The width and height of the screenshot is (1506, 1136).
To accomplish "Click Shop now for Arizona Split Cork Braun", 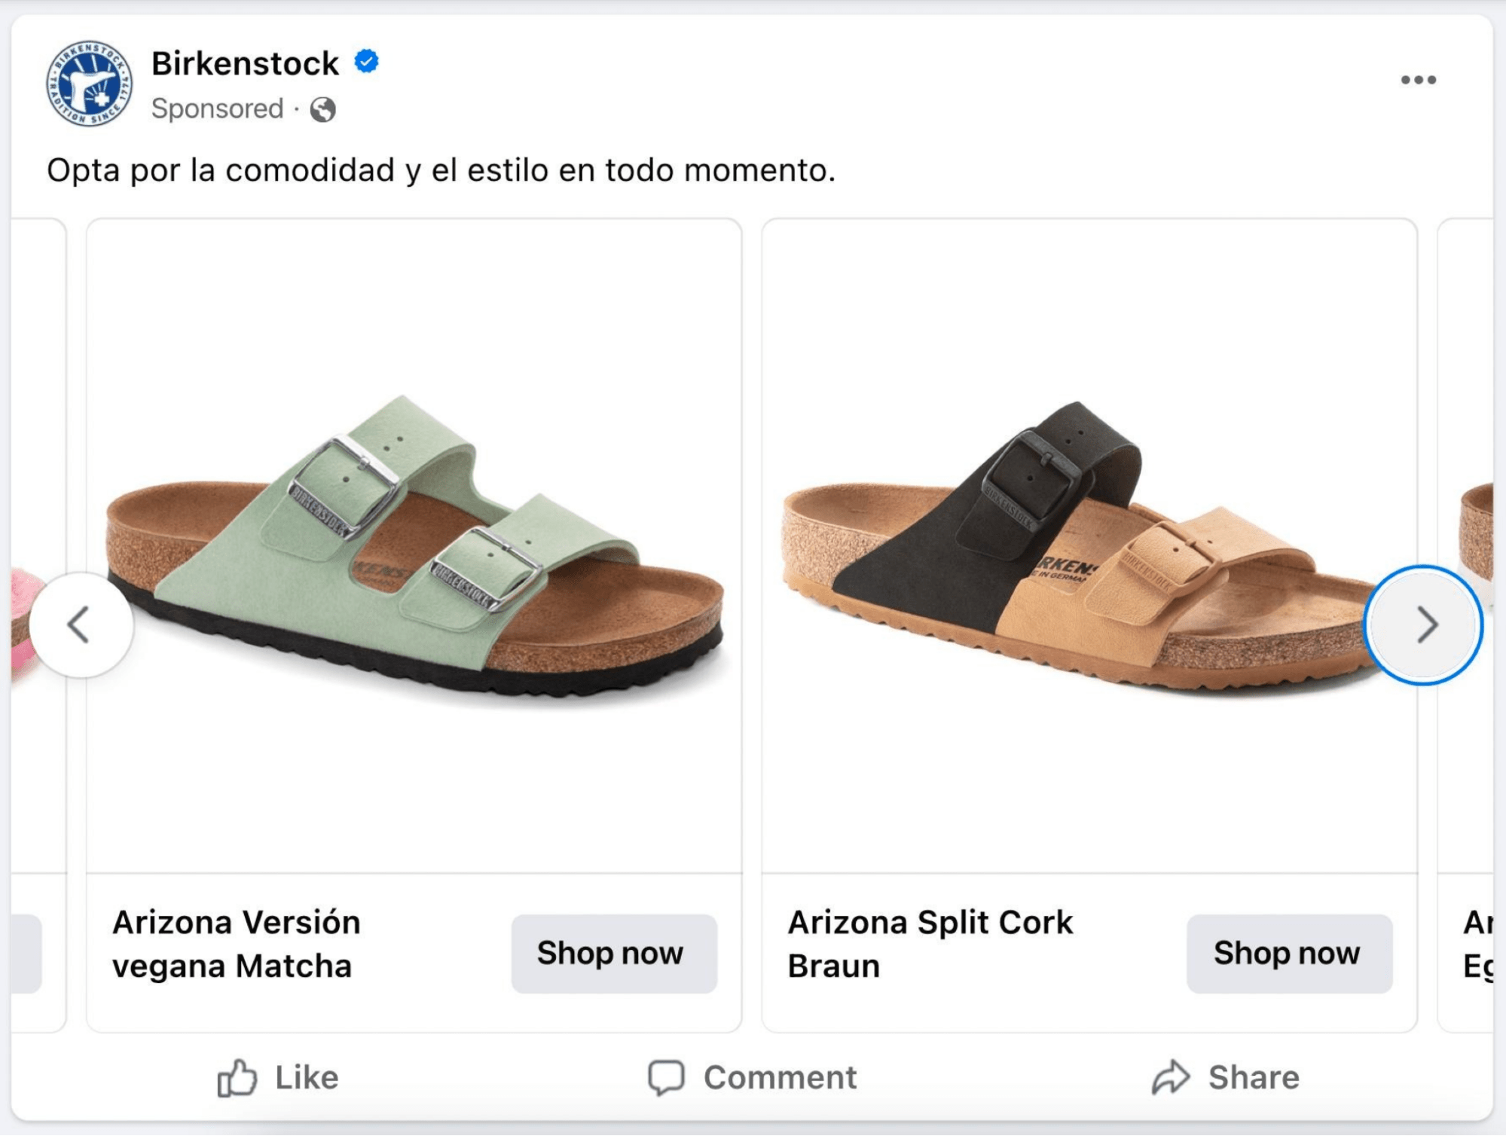I will pos(1289,952).
